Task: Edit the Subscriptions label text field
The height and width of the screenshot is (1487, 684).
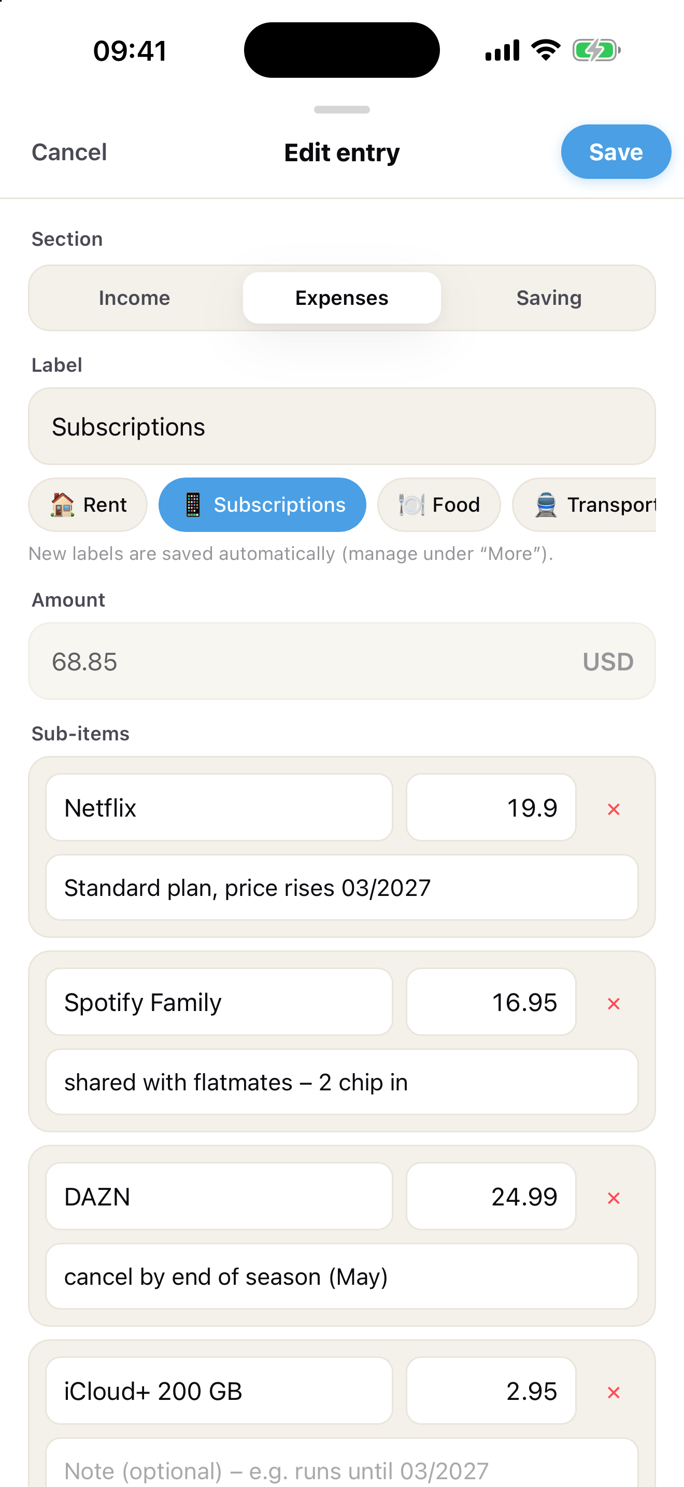Action: coord(342,427)
